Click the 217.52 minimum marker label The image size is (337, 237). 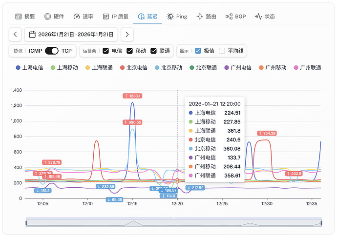(x=195, y=188)
